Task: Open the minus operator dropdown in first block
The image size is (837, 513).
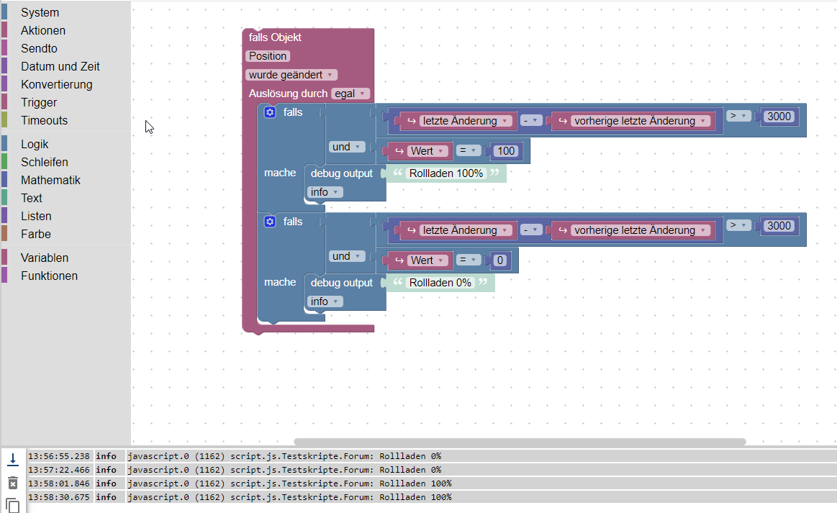Action: coord(530,121)
